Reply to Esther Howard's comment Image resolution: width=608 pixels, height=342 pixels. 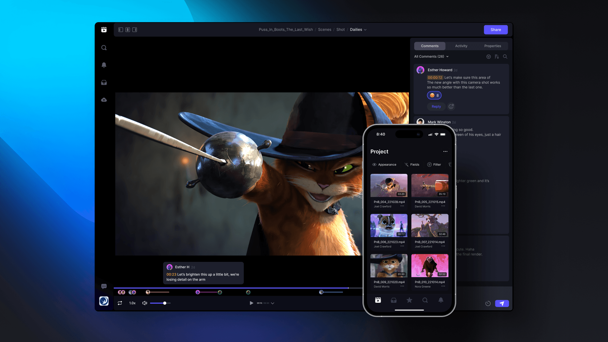click(x=436, y=106)
